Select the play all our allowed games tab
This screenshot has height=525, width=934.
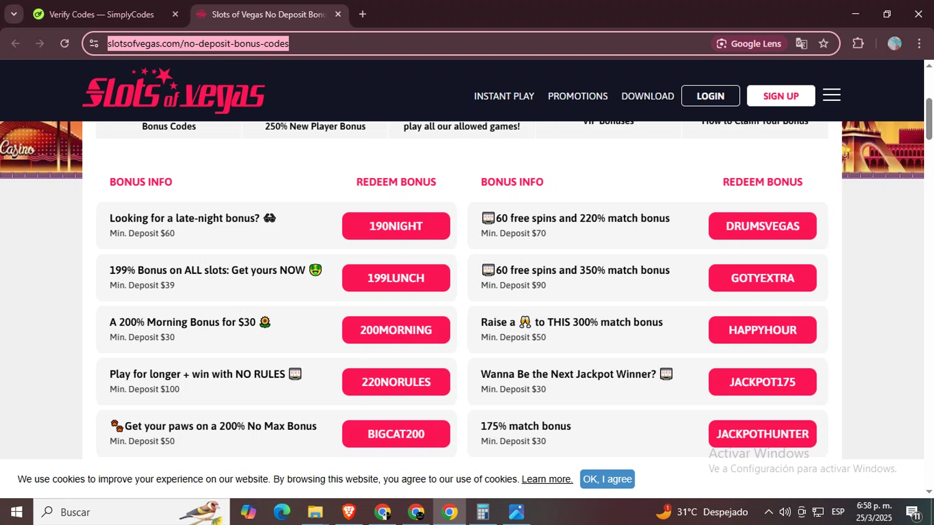click(x=461, y=126)
